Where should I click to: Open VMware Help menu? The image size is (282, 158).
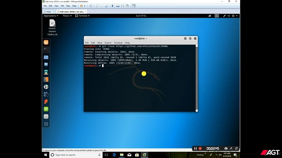74,6
